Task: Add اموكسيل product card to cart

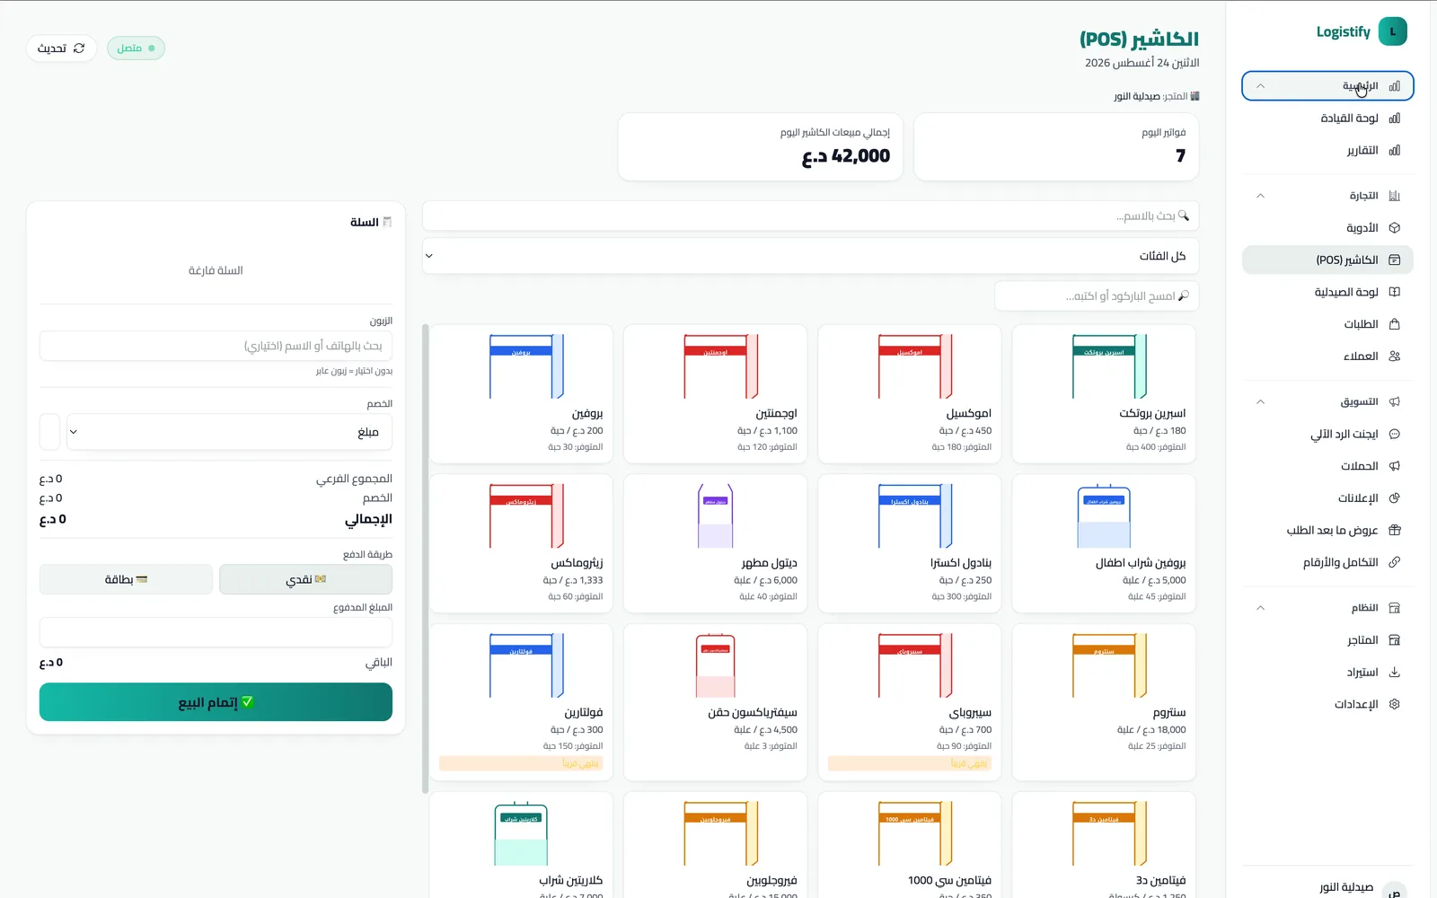Action: [910, 394]
